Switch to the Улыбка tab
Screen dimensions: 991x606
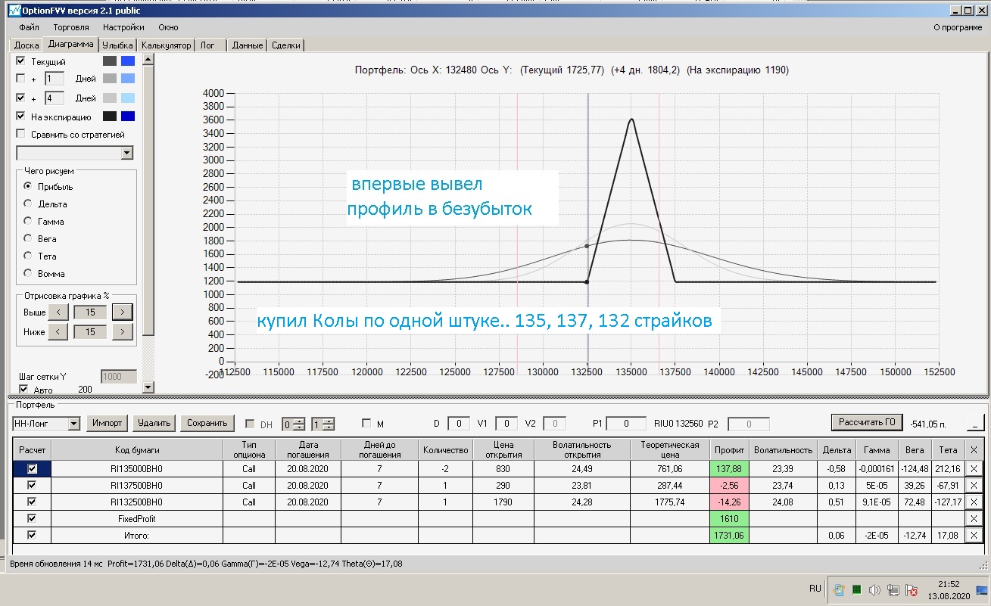[118, 45]
